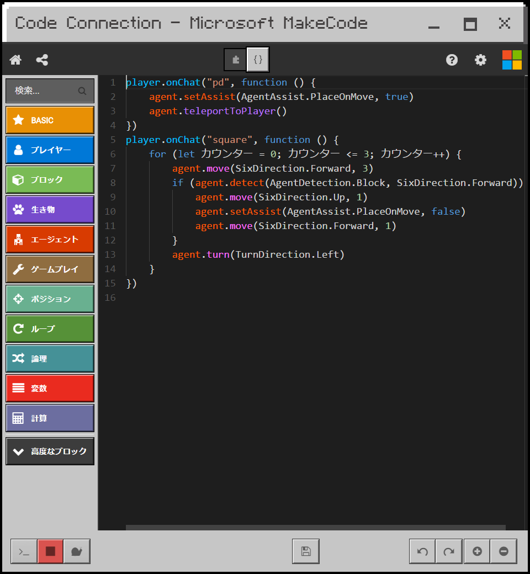Redo the last edit
Viewport: 530px width, 574px height.
pyautogui.click(x=449, y=551)
